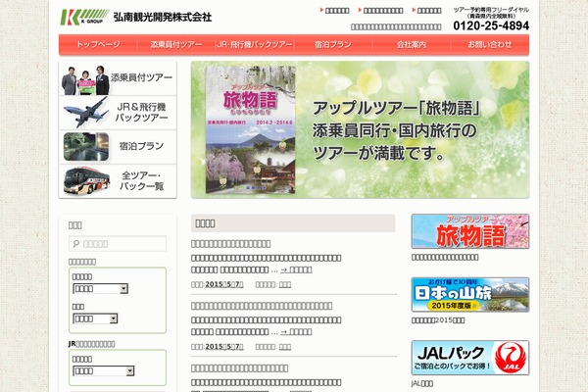Click the K Group company logo

[84, 17]
